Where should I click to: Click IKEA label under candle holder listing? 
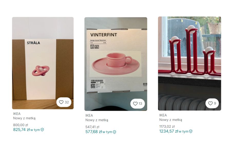click(x=163, y=115)
